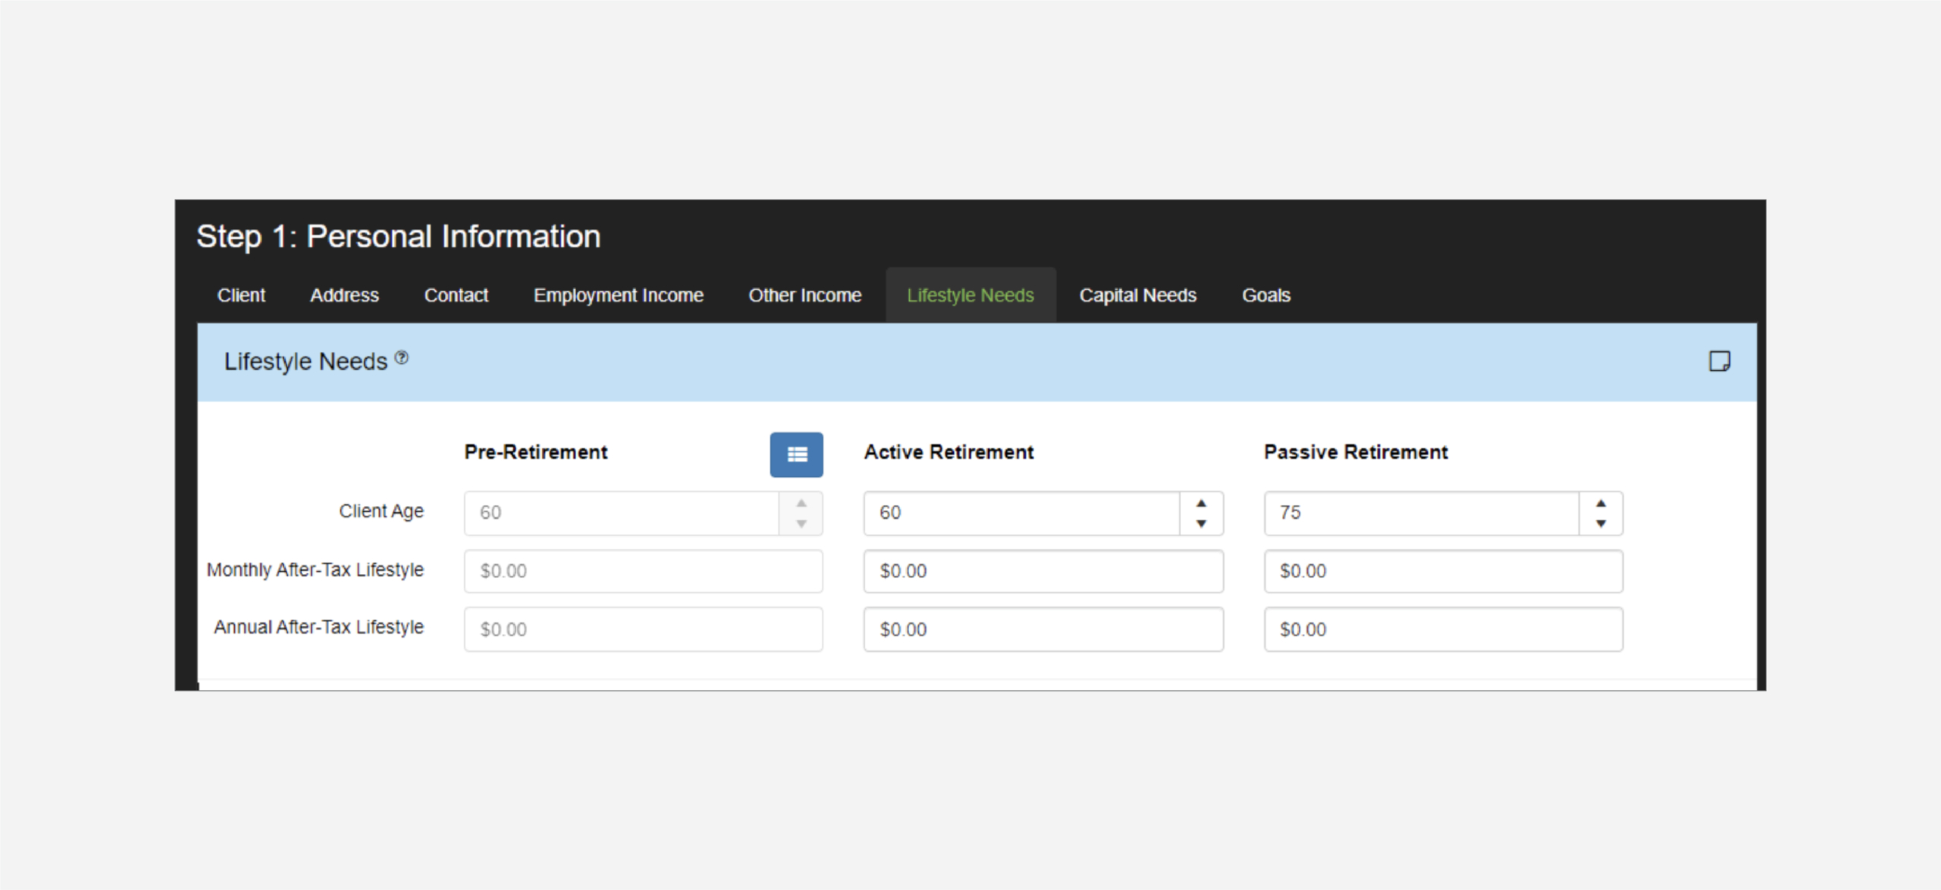
Task: Focus the Active Retirement client age field
Action: 1021,513
